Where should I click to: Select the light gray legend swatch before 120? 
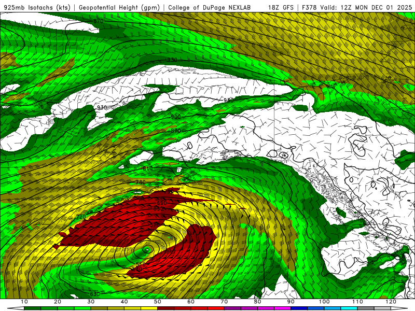(382, 308)
